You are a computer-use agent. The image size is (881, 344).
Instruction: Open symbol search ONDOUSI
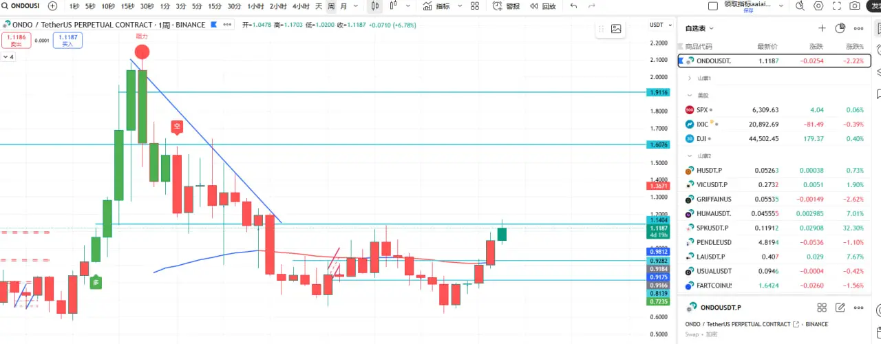[x=19, y=6]
